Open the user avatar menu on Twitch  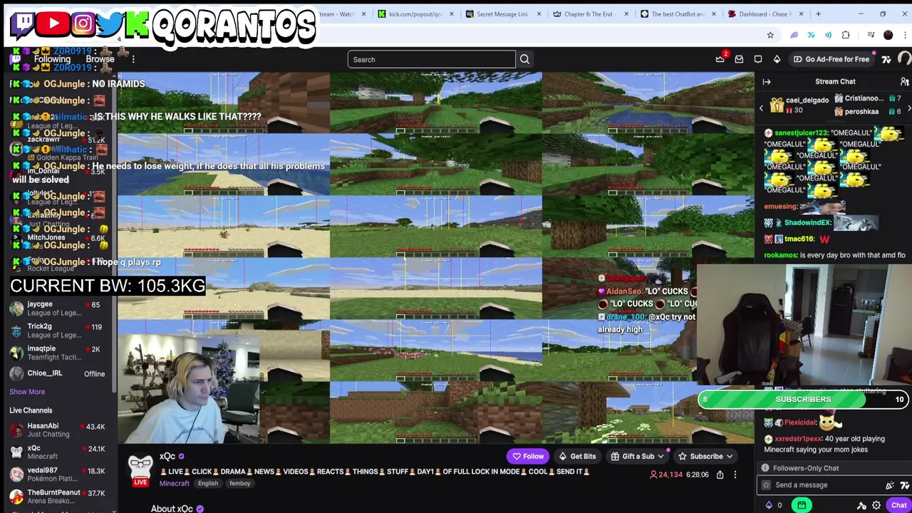[x=905, y=59]
